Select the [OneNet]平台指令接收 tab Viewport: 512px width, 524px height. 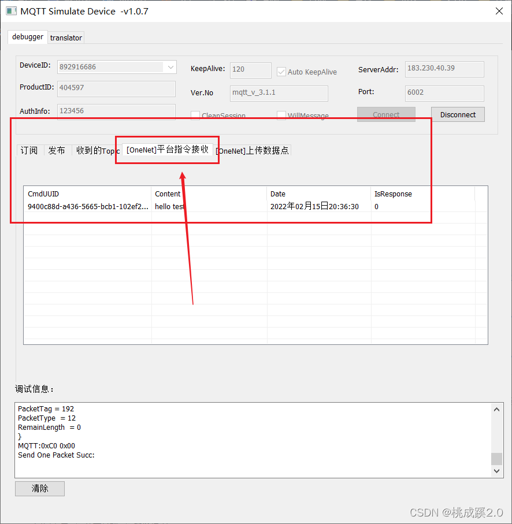[x=168, y=150]
